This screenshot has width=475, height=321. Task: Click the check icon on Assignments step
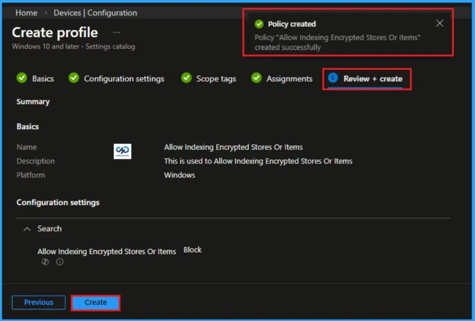coord(257,78)
